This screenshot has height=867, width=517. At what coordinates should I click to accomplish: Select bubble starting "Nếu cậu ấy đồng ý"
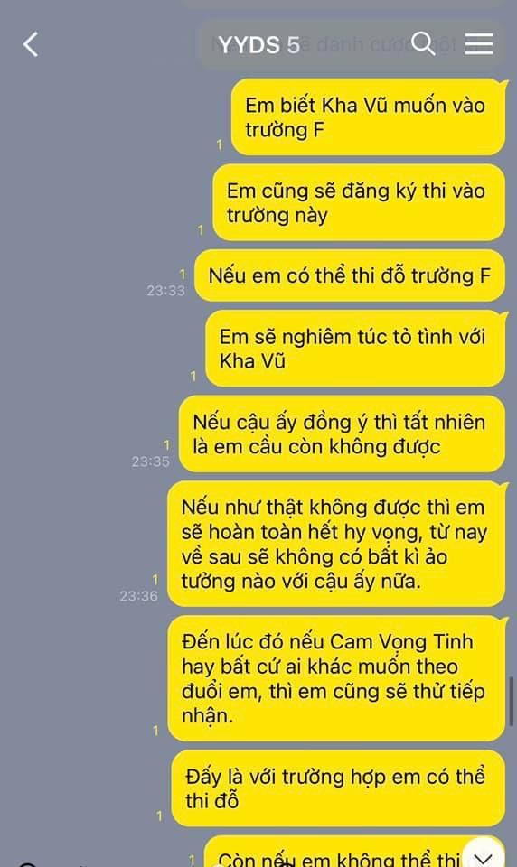click(342, 434)
